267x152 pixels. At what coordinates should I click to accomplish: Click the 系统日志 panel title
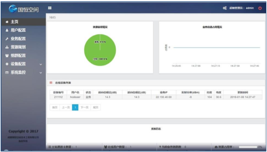[x=156, y=129]
